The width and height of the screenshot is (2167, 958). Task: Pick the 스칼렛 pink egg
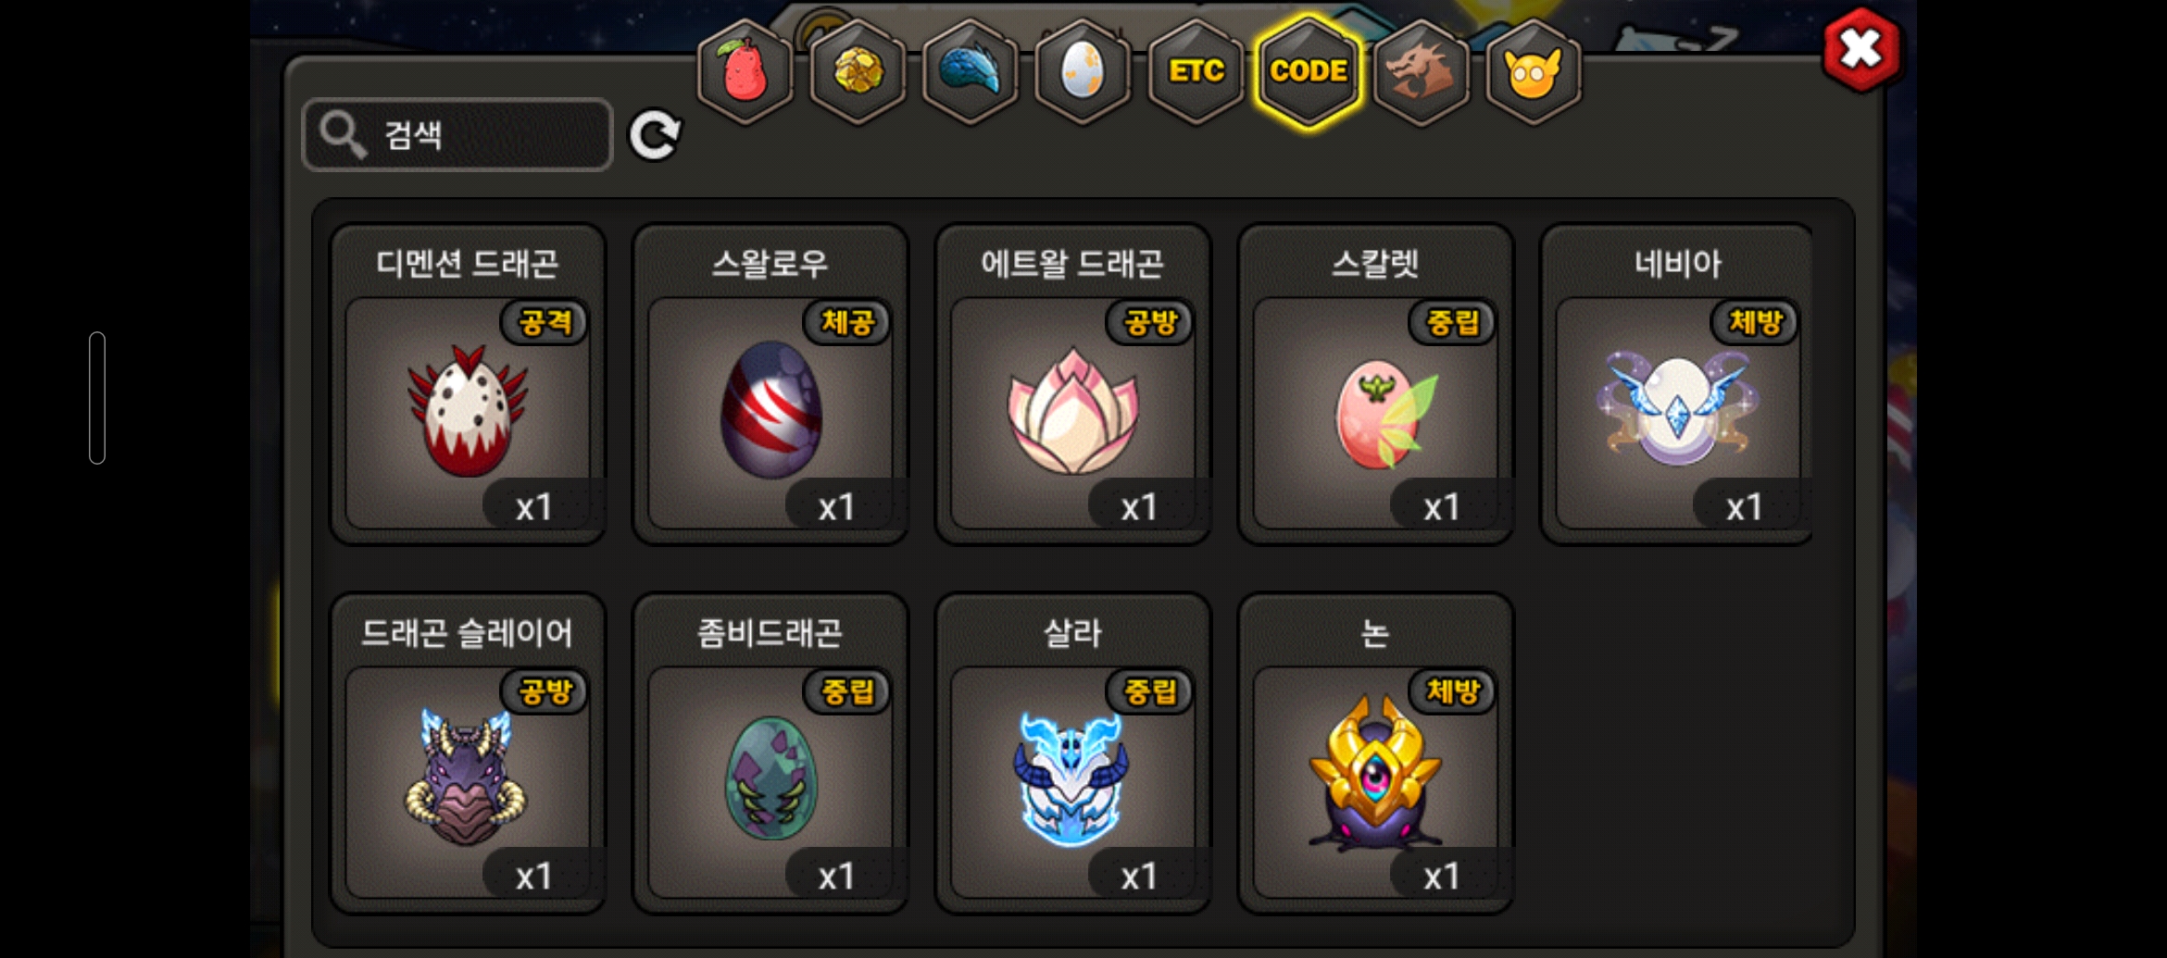[1376, 384]
